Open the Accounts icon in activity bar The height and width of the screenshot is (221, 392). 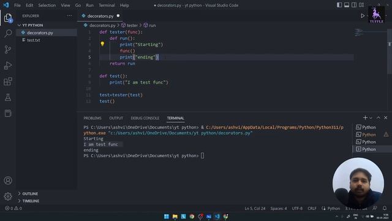8,180
